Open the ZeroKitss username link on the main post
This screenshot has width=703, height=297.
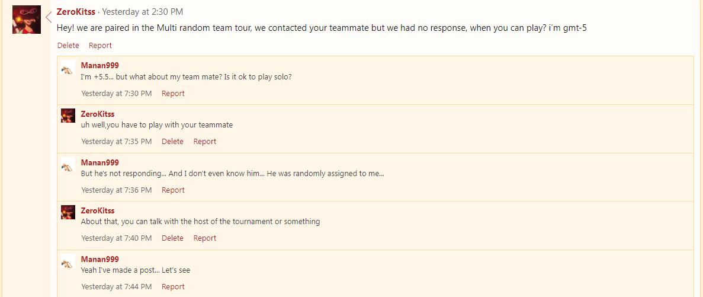(x=77, y=12)
